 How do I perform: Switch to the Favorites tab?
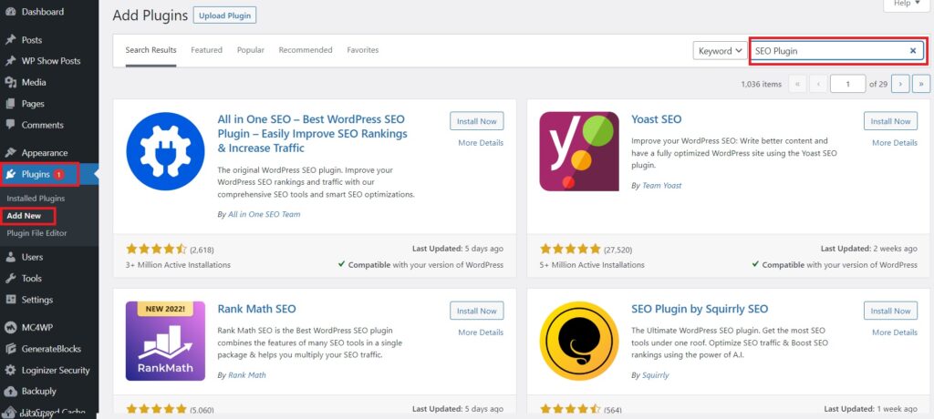363,50
